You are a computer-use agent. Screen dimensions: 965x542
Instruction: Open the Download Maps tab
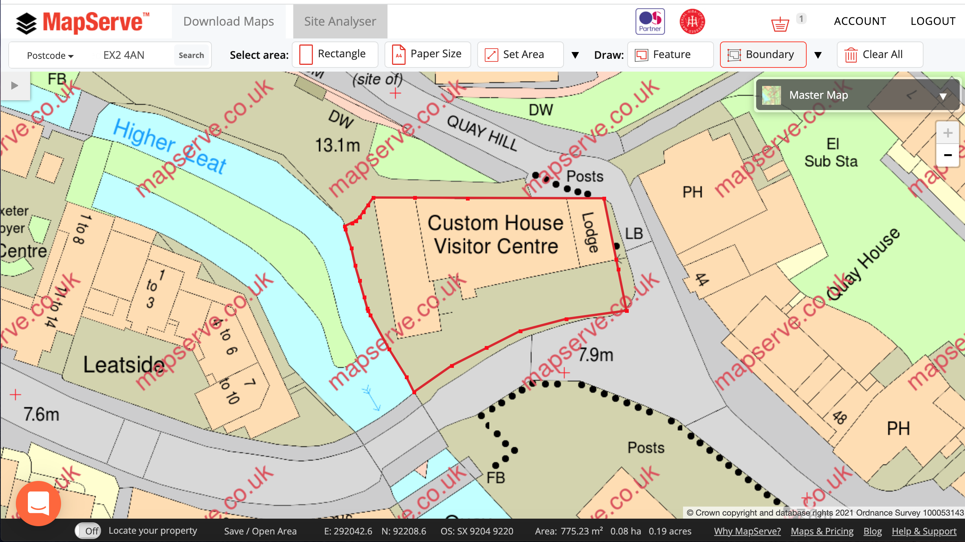point(229,20)
